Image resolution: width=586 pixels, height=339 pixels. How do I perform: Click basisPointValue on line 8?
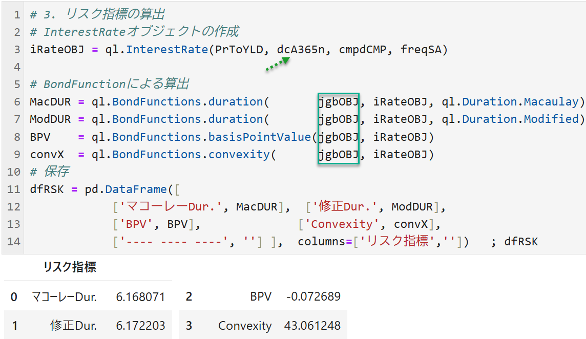[x=259, y=137]
